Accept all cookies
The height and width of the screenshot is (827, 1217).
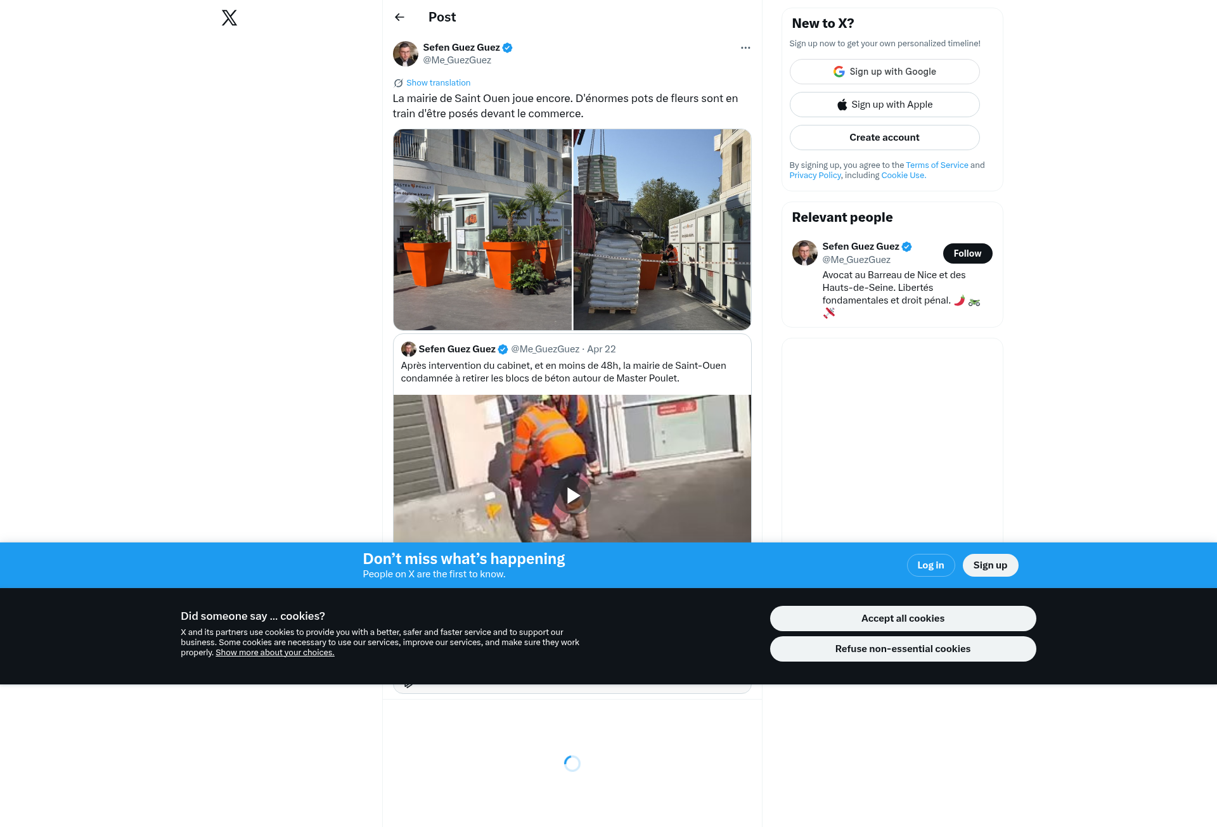[x=903, y=619]
